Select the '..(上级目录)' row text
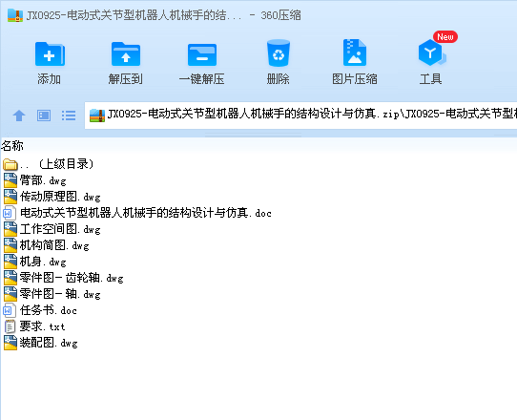Viewport: 517px width, 420px height. 56,164
